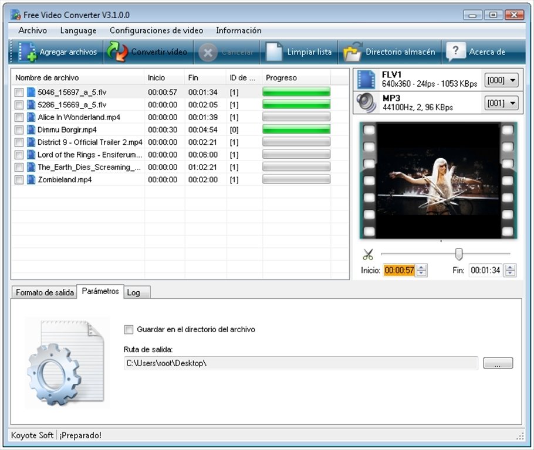Screen dimensions: 534x450
Task: Click the MP3 audio speaker icon
Action: 366,103
